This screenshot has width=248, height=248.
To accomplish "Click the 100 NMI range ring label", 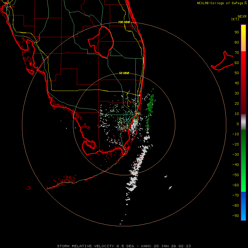I will point(124,22).
